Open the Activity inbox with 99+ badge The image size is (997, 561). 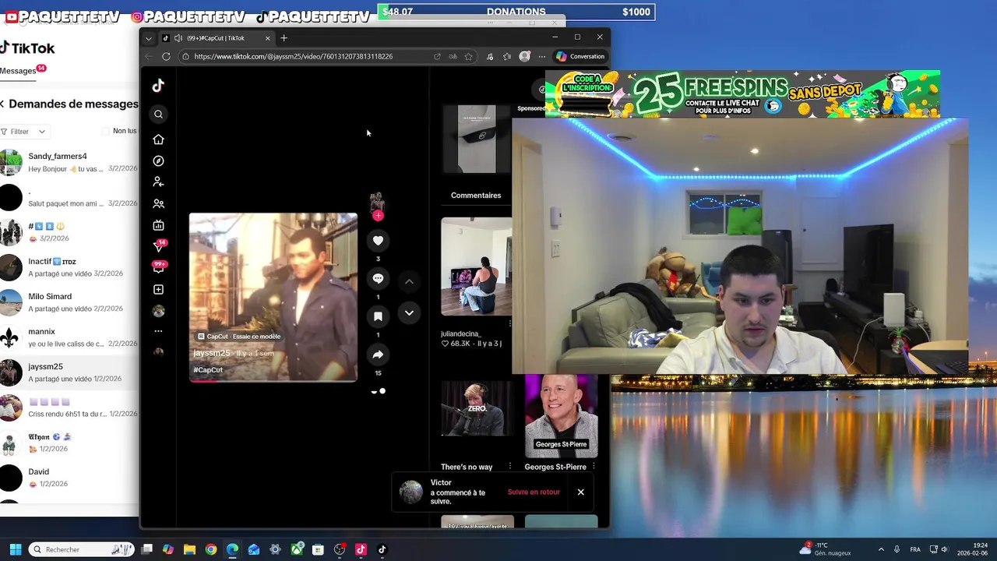[159, 267]
